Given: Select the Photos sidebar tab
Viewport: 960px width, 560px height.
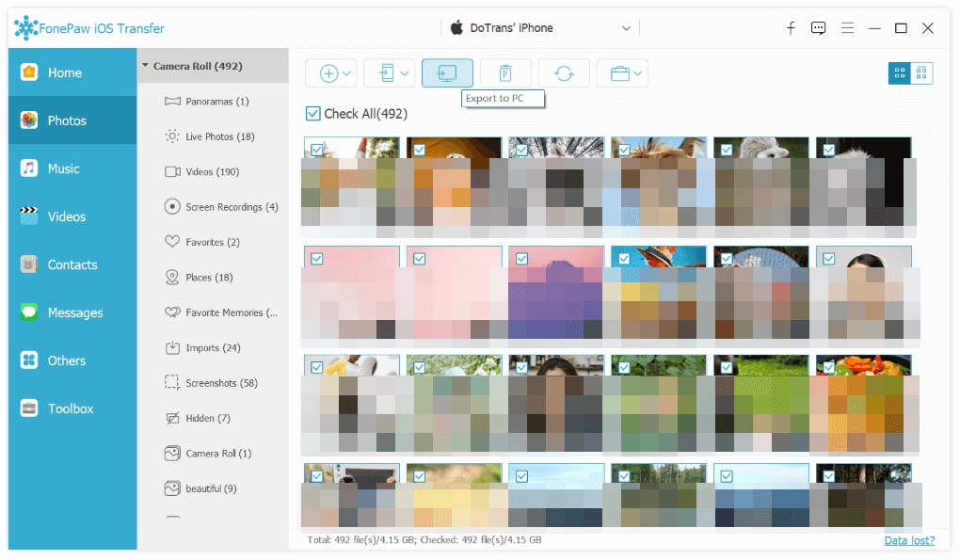Looking at the screenshot, I should tap(72, 120).
